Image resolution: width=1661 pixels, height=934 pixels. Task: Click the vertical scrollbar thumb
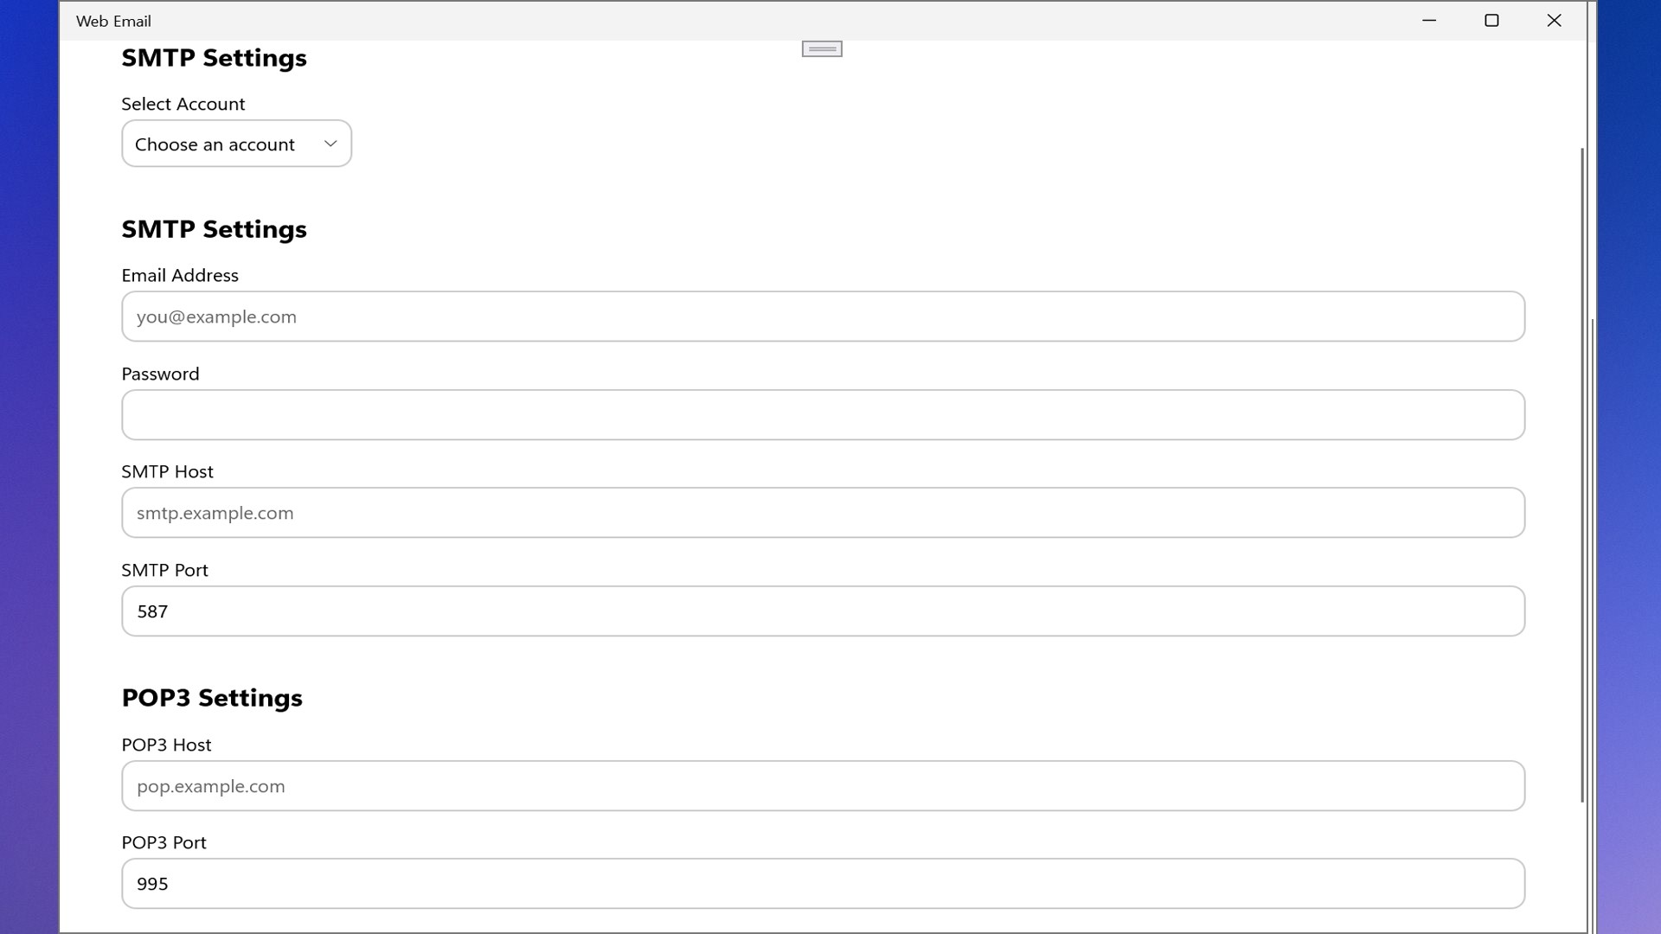tap(1582, 475)
